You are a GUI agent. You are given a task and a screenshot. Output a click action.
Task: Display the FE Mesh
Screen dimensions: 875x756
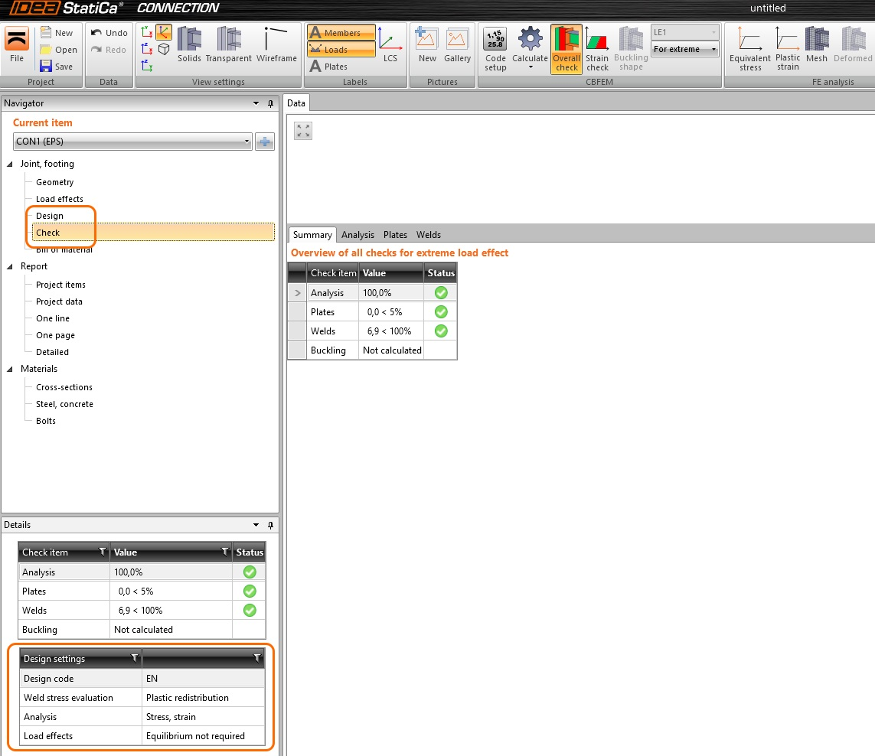coord(817,48)
